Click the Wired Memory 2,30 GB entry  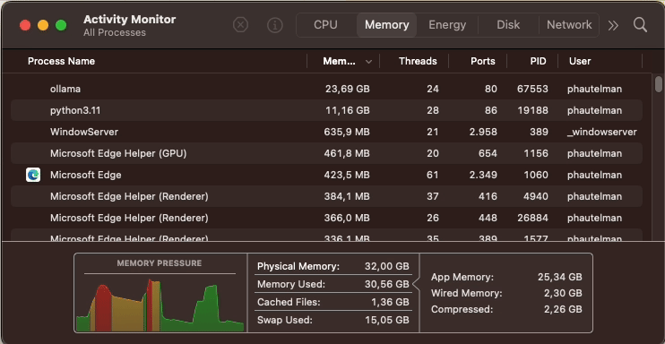coord(506,293)
